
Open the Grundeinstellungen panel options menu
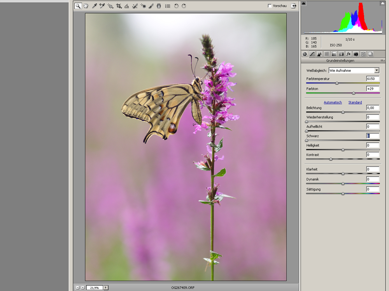click(x=382, y=61)
